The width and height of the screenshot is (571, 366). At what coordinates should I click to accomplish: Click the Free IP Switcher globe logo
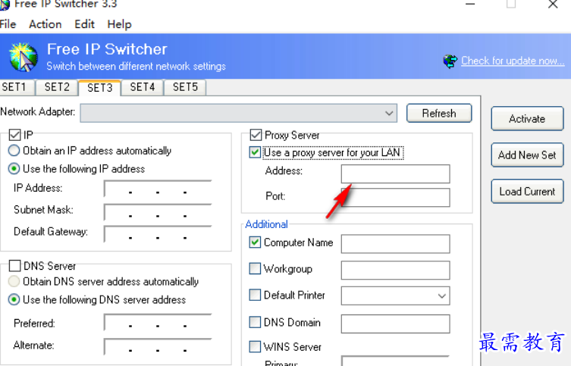tap(24, 57)
